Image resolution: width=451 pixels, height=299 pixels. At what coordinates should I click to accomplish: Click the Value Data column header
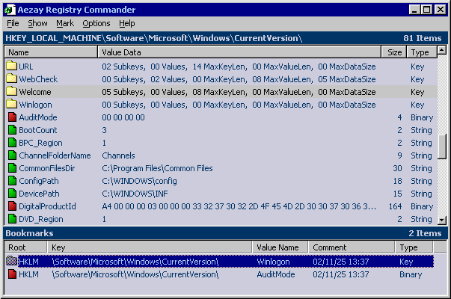(x=239, y=52)
